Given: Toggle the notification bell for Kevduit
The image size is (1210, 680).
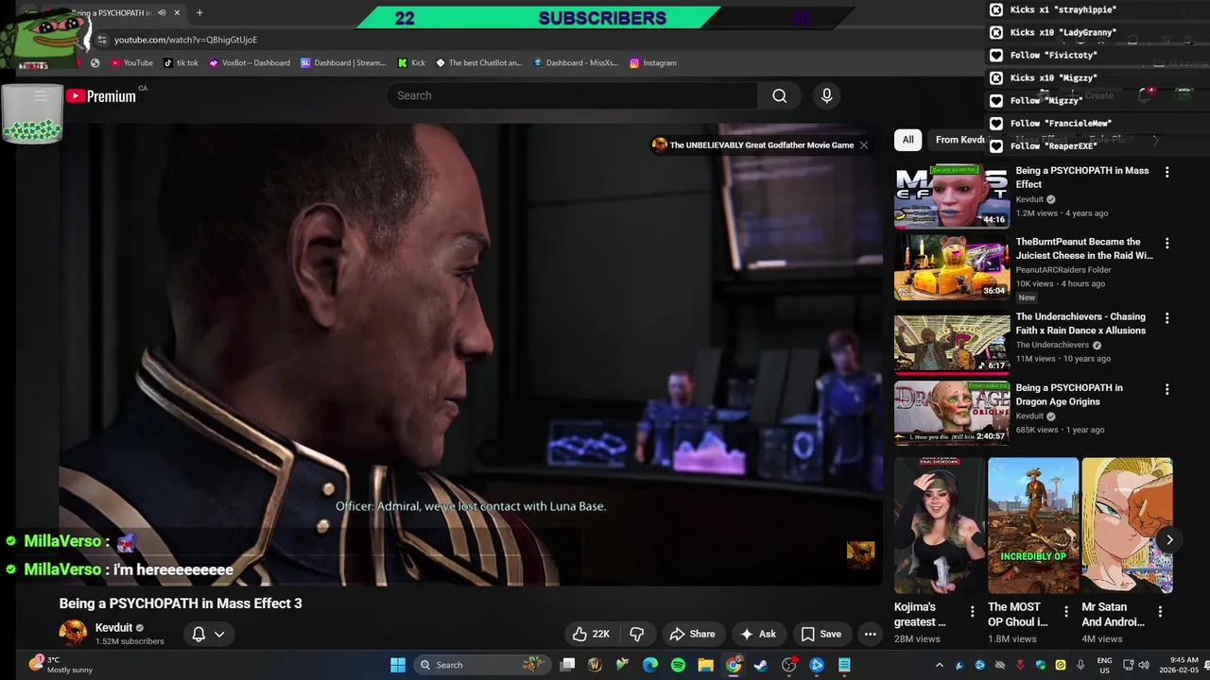Looking at the screenshot, I should pos(199,634).
